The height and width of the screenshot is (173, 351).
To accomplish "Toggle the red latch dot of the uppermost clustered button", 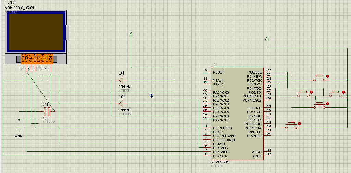I will click(327, 76).
